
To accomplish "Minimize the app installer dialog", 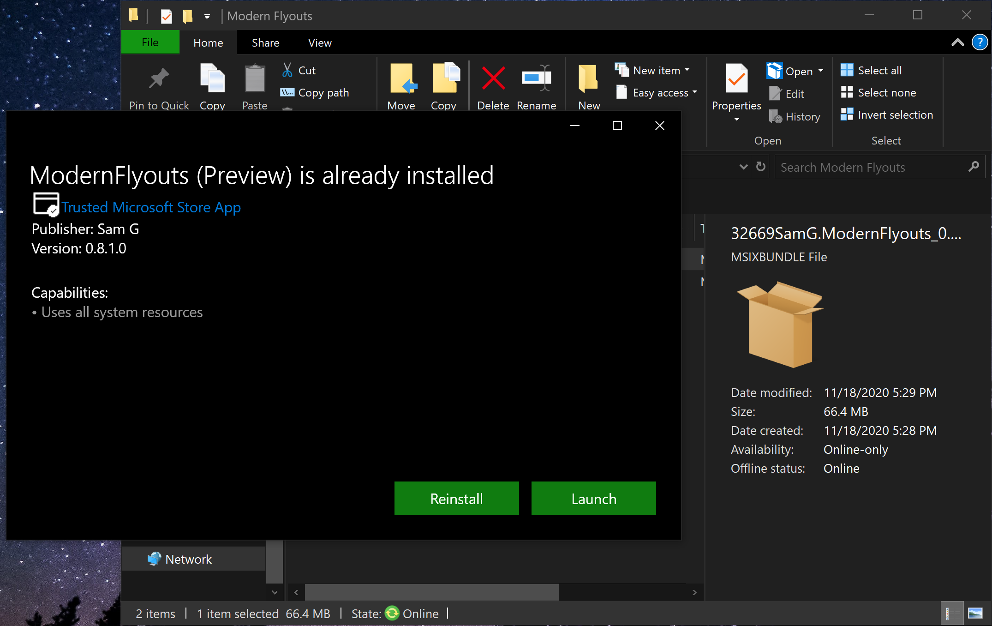I will (x=575, y=126).
